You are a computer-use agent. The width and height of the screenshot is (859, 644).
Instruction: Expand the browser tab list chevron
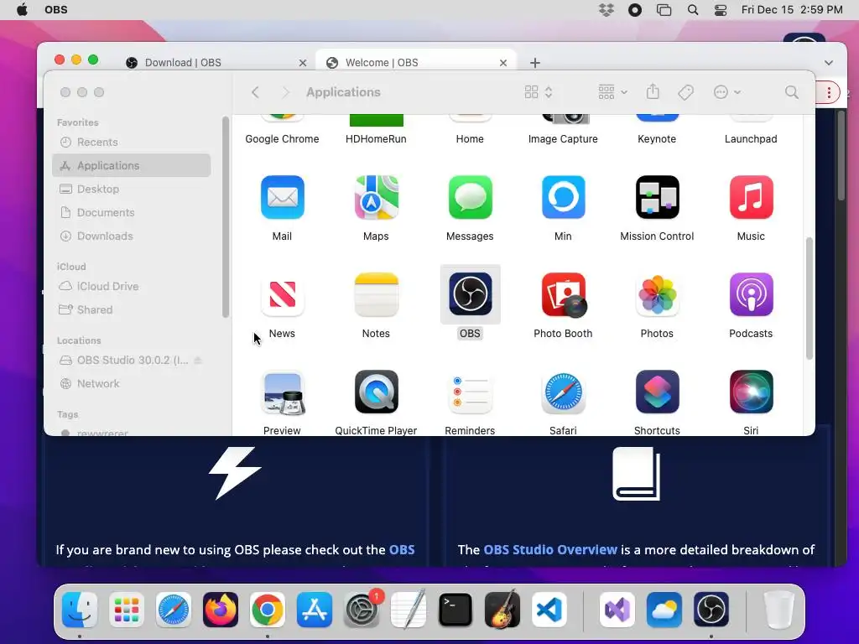tap(828, 62)
